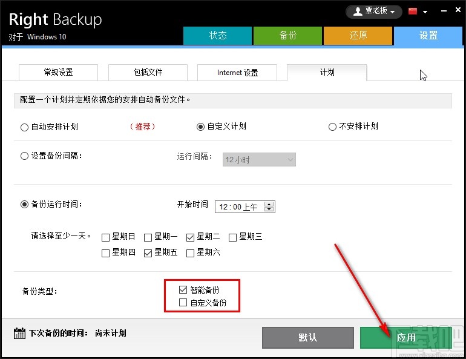Viewport: 466px width, 359px height.
Task: Open the 包括文件 sub-tab
Action: click(148, 72)
